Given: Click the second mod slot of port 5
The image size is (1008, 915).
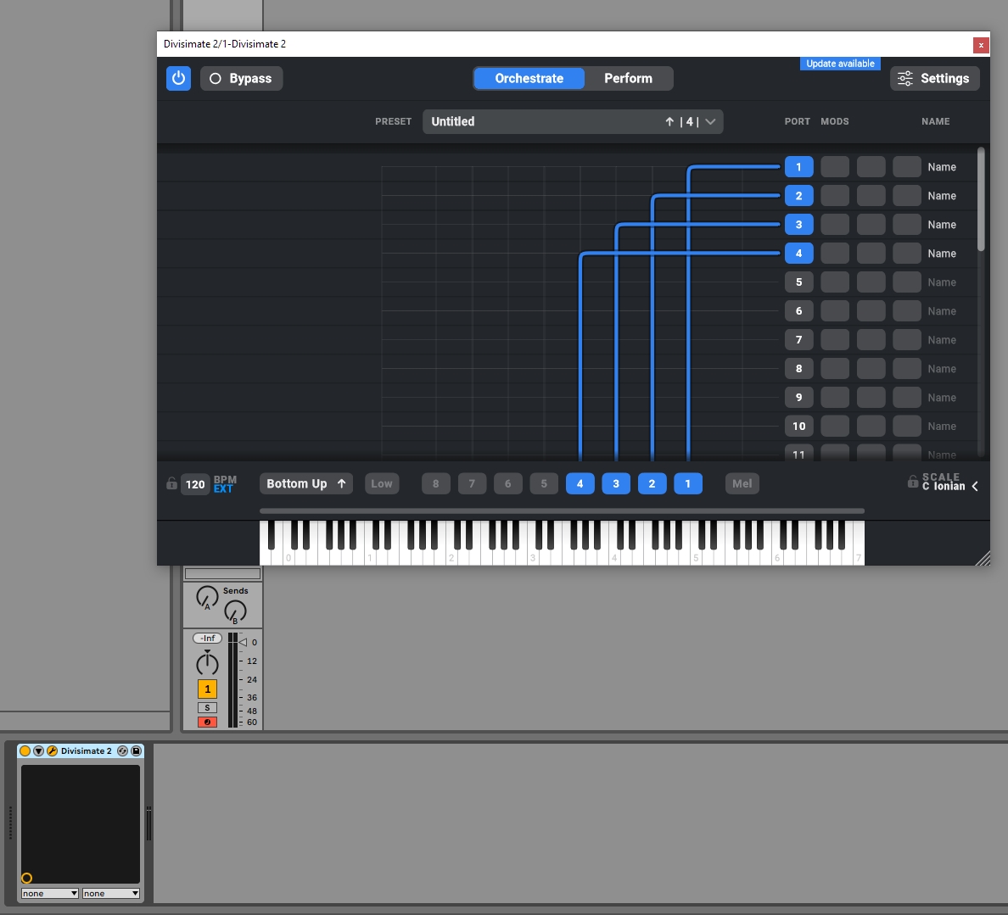Looking at the screenshot, I should (871, 282).
